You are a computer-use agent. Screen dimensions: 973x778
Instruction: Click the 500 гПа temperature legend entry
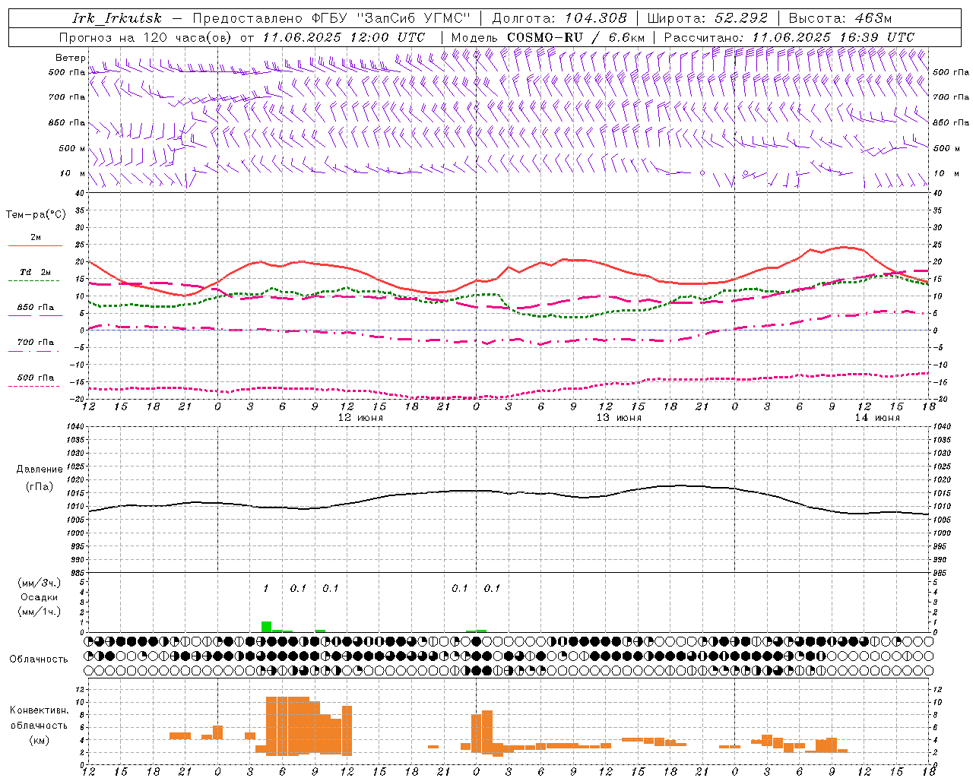pyautogui.click(x=35, y=378)
